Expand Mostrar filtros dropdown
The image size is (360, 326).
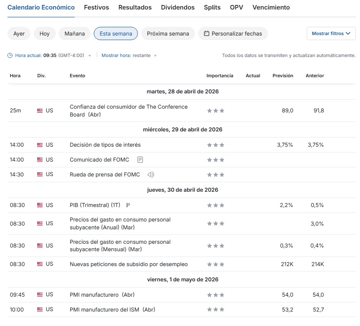click(x=331, y=33)
